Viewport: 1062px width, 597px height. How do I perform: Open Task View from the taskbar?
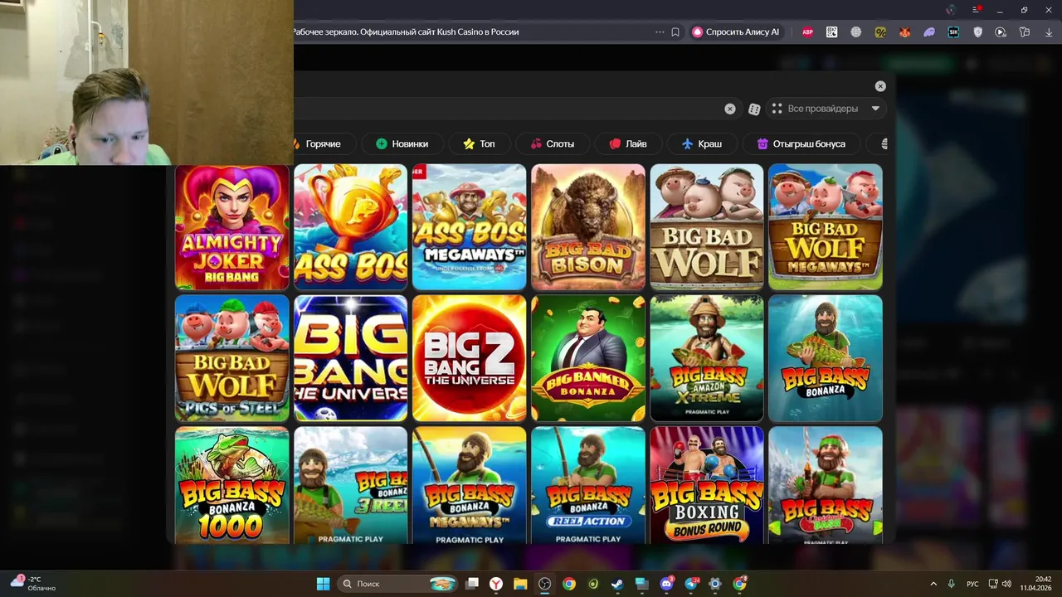472,584
